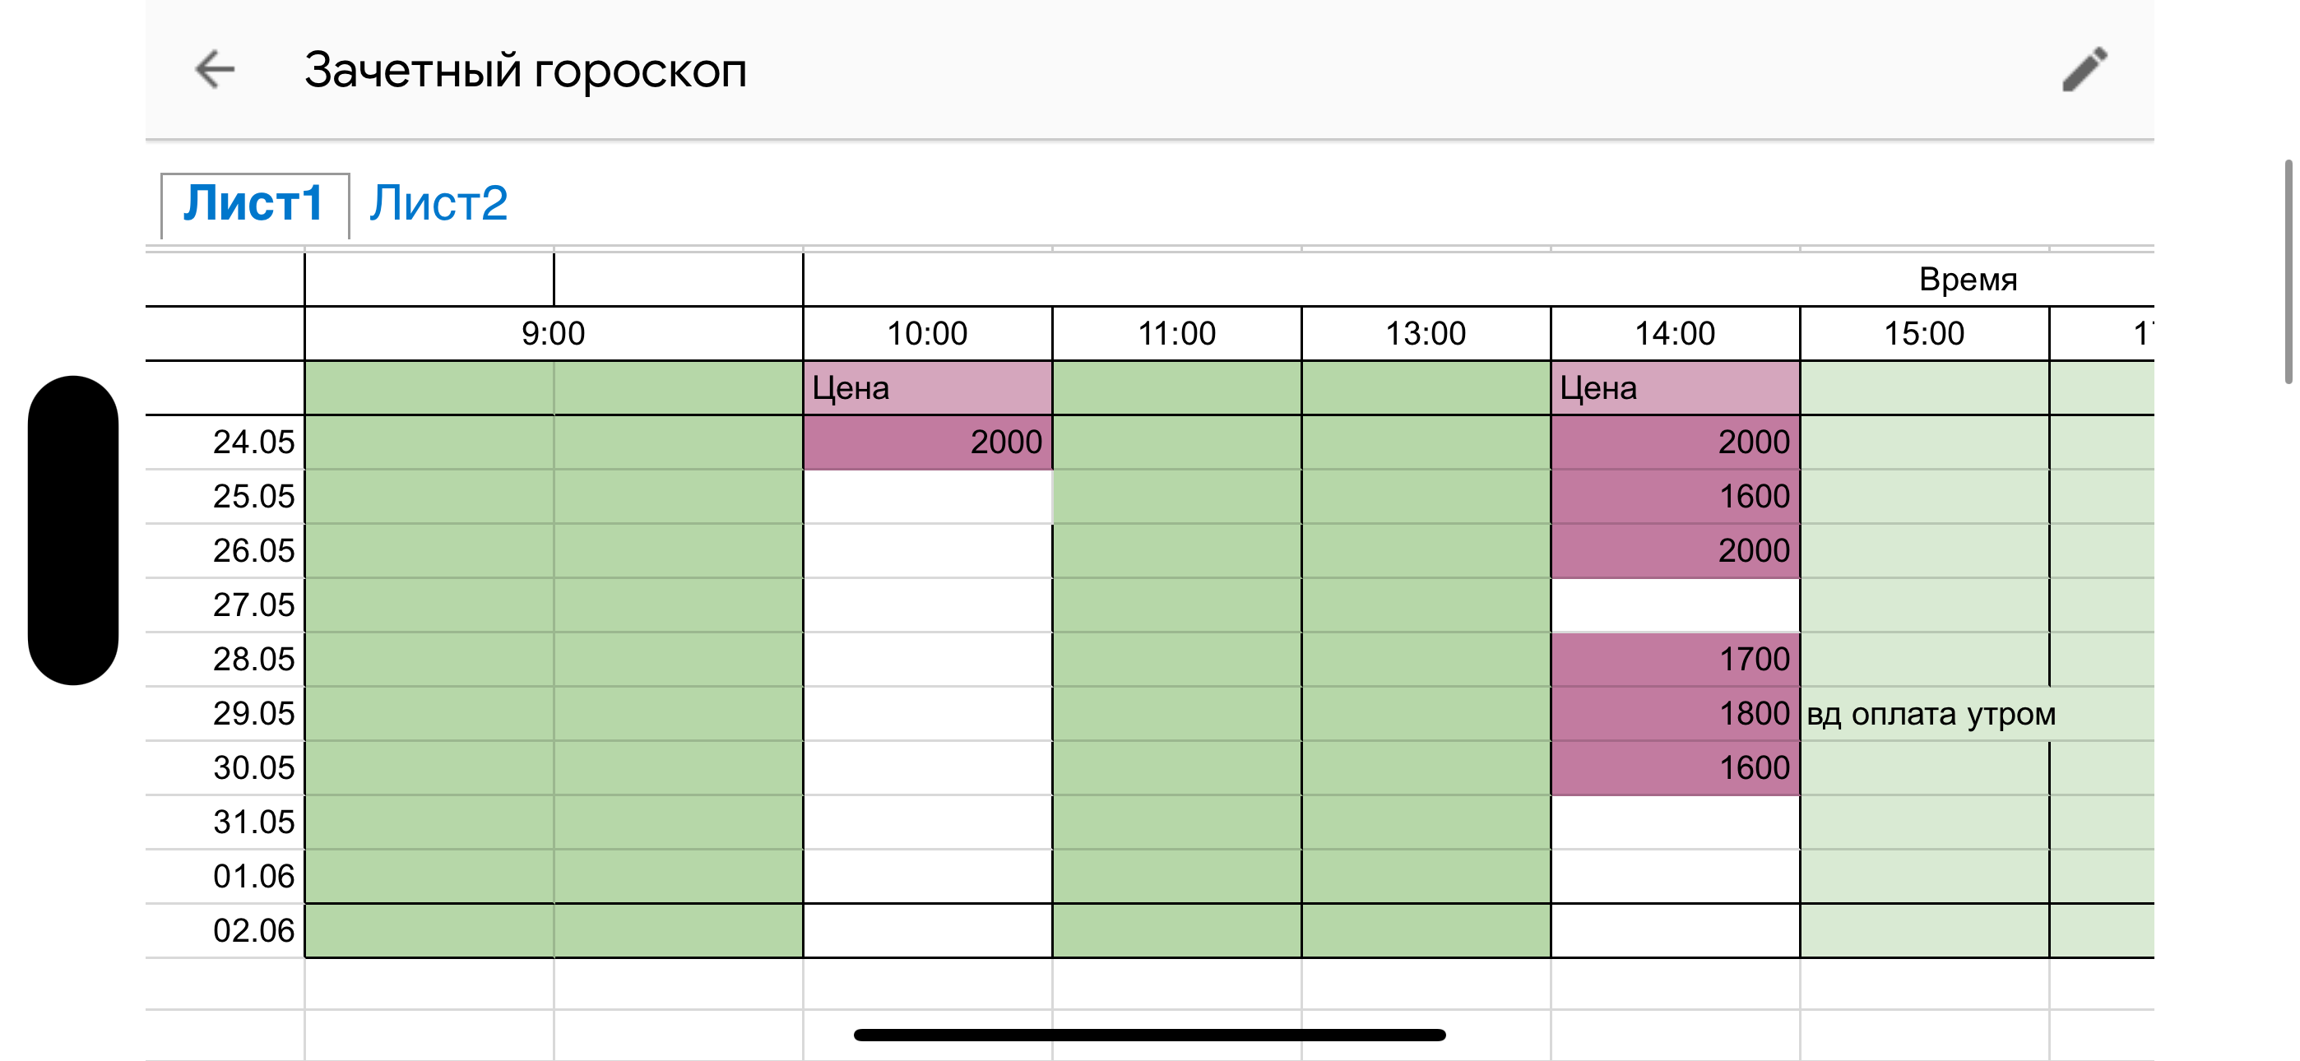The height and width of the screenshot is (1061, 2300).
Task: Tap the Зачетный гороскоп document title
Action: coord(525,70)
